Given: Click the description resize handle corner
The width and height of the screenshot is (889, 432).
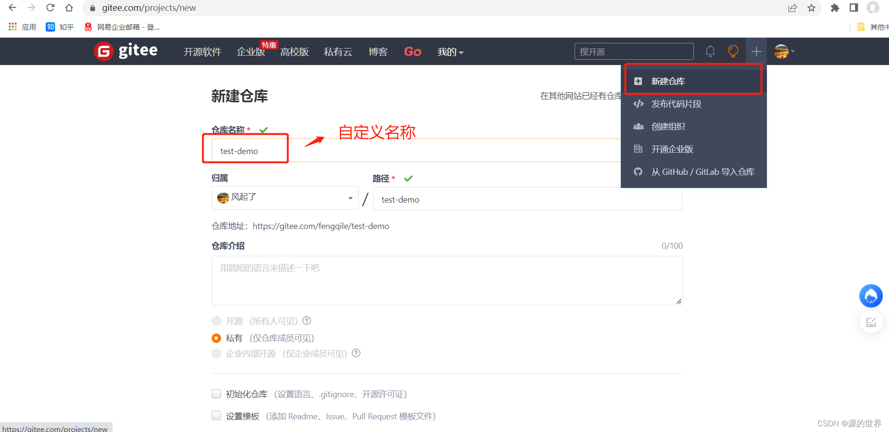Looking at the screenshot, I should tap(679, 301).
